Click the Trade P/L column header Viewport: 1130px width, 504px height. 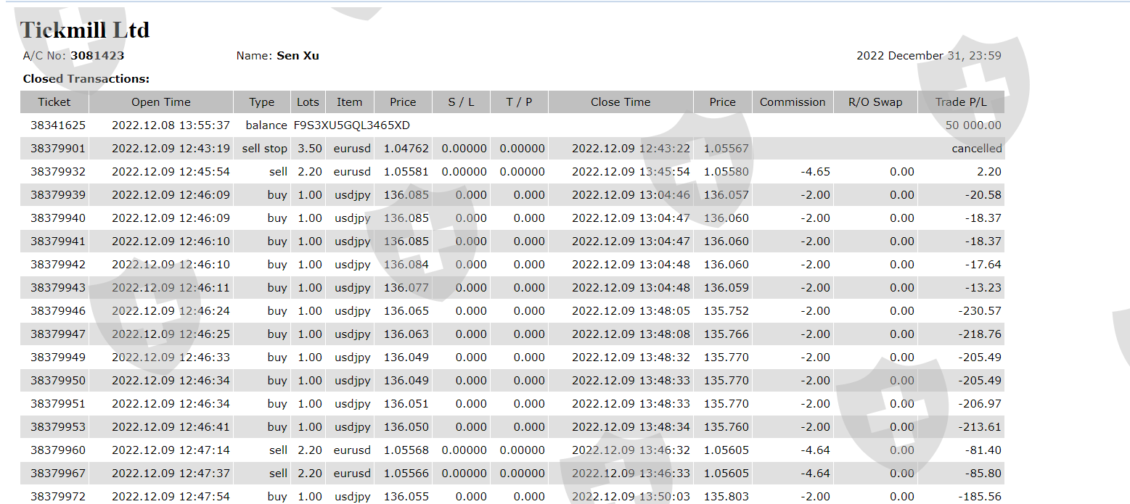961,102
